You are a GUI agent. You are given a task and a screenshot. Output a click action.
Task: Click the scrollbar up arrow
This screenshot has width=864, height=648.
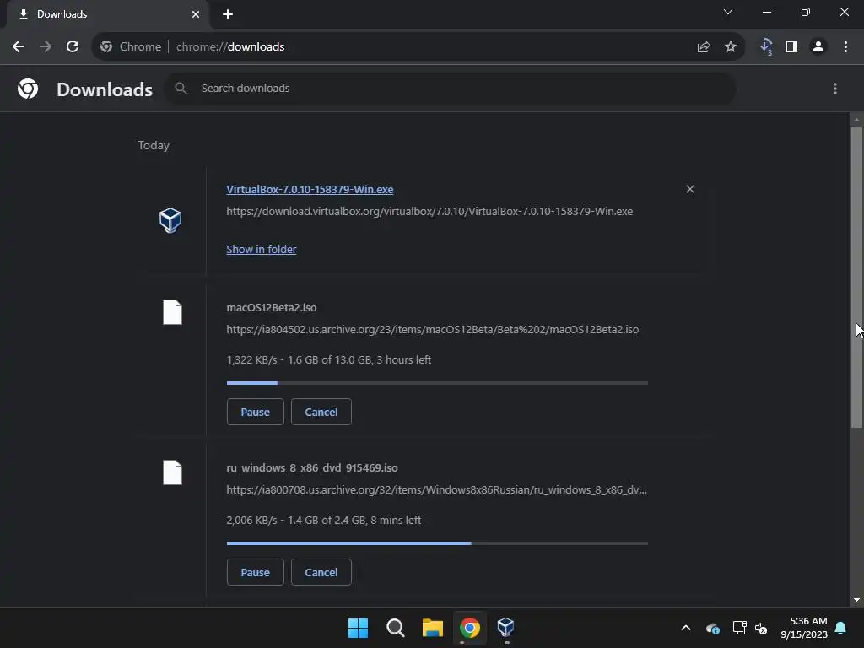[856, 120]
